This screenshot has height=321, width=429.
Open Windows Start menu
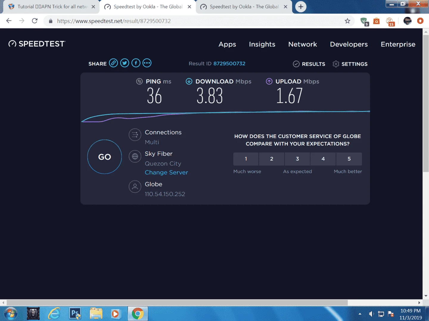pyautogui.click(x=11, y=314)
